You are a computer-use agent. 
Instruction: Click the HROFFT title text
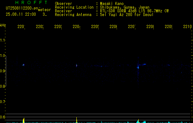coord(32,2)
